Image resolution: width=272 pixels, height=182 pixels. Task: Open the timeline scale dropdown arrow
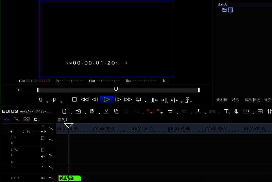44,131
